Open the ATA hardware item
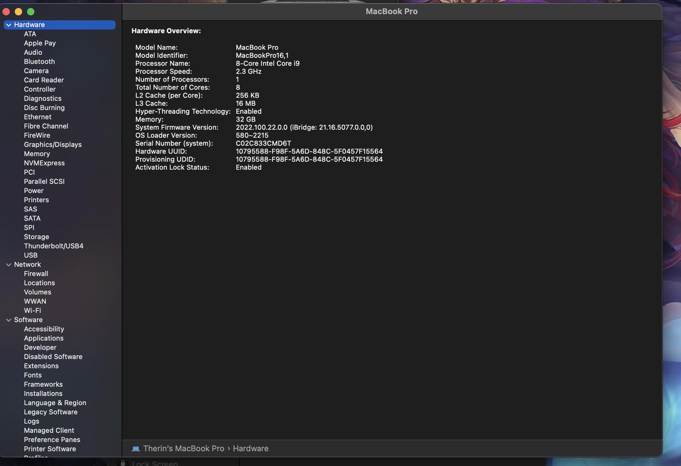Screen dimensions: 681x466 [x=30, y=34]
